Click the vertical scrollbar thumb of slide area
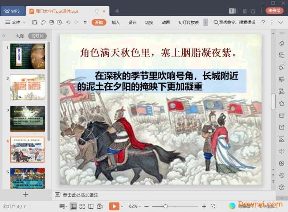The height and width of the screenshot is (212, 288). [273, 101]
